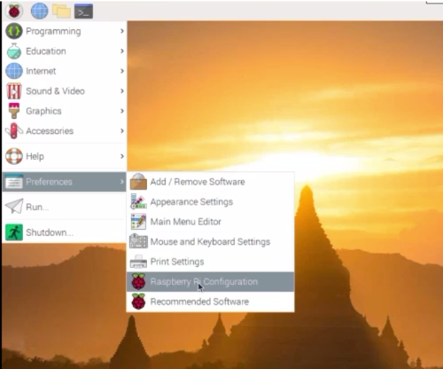Screen dimensions: 443x369
Task: Launch the web browser globe icon in the taskbar
Action: 39,12
